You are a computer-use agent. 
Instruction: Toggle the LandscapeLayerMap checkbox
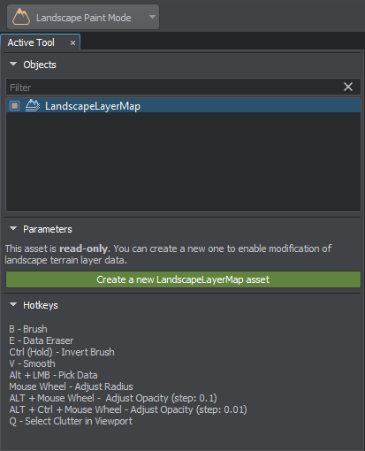[14, 105]
